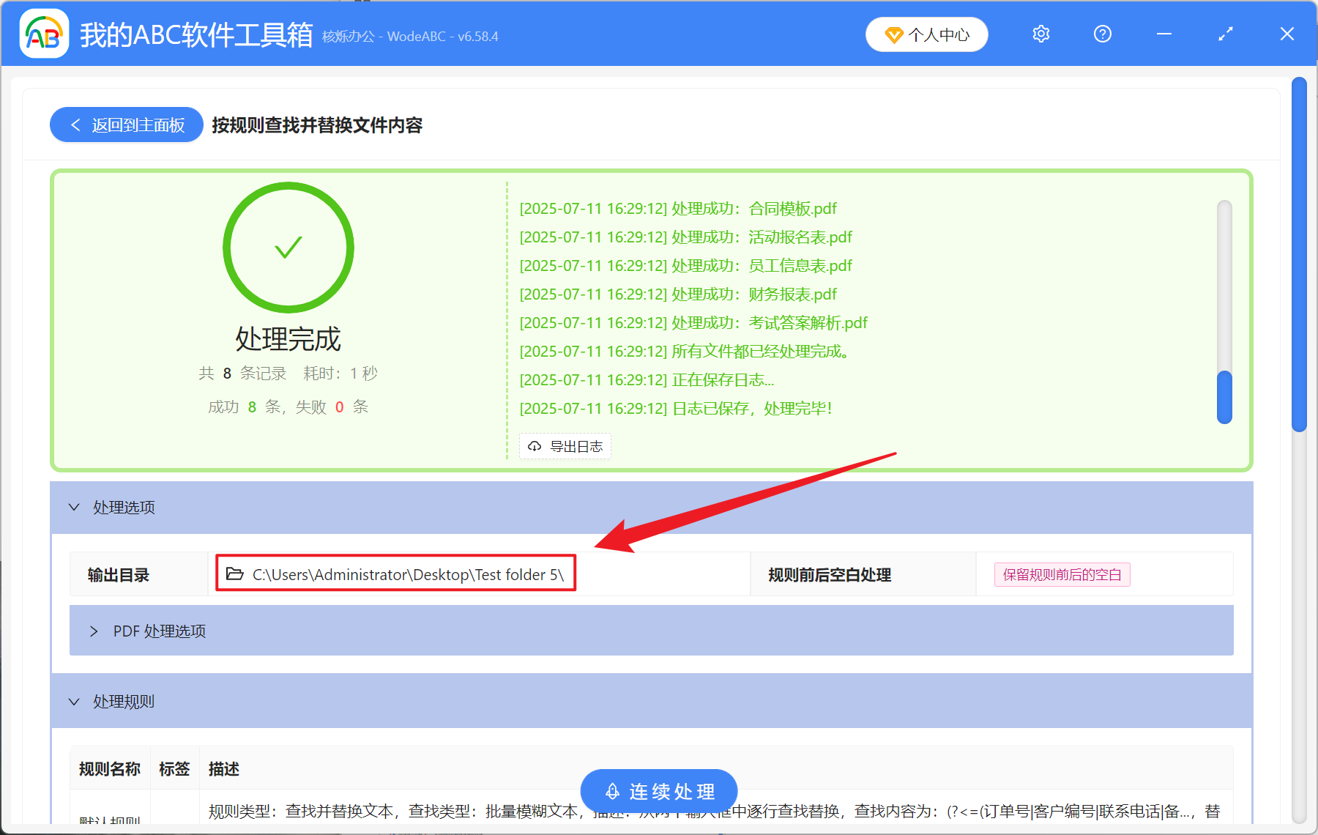Click the rocket icon on 连续处理
This screenshot has width=1318, height=835.
pyautogui.click(x=612, y=791)
